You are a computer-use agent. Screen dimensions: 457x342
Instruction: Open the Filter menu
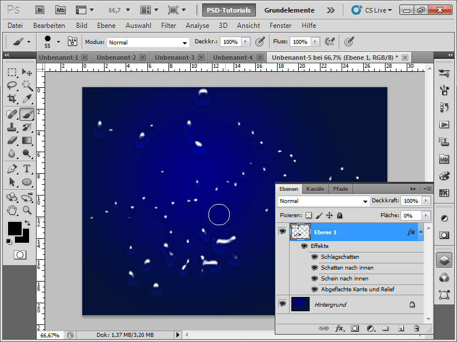point(169,26)
